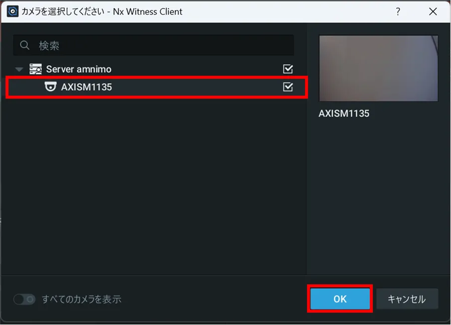Image resolution: width=451 pixels, height=325 pixels.
Task: Focus the 検索 search field
Action: (153, 45)
